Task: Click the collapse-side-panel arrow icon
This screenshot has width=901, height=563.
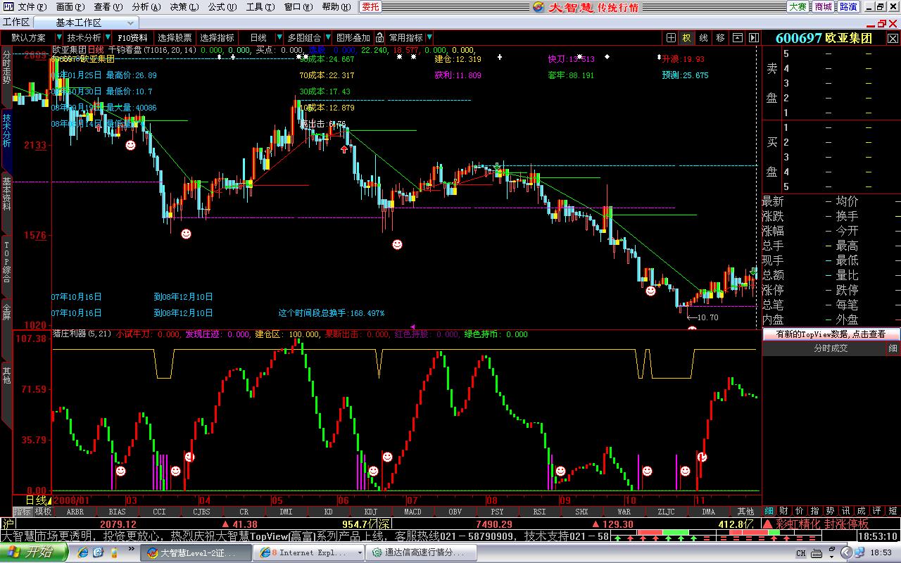Action: tap(753, 37)
